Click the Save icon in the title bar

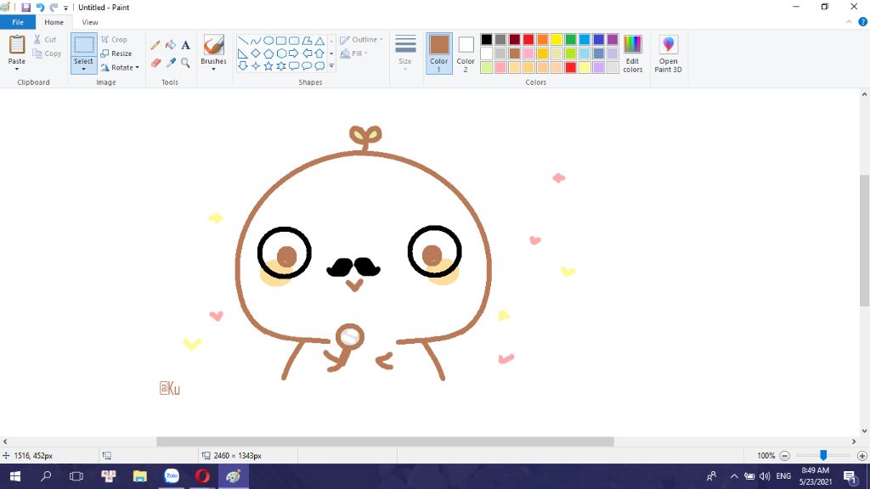[x=25, y=7]
